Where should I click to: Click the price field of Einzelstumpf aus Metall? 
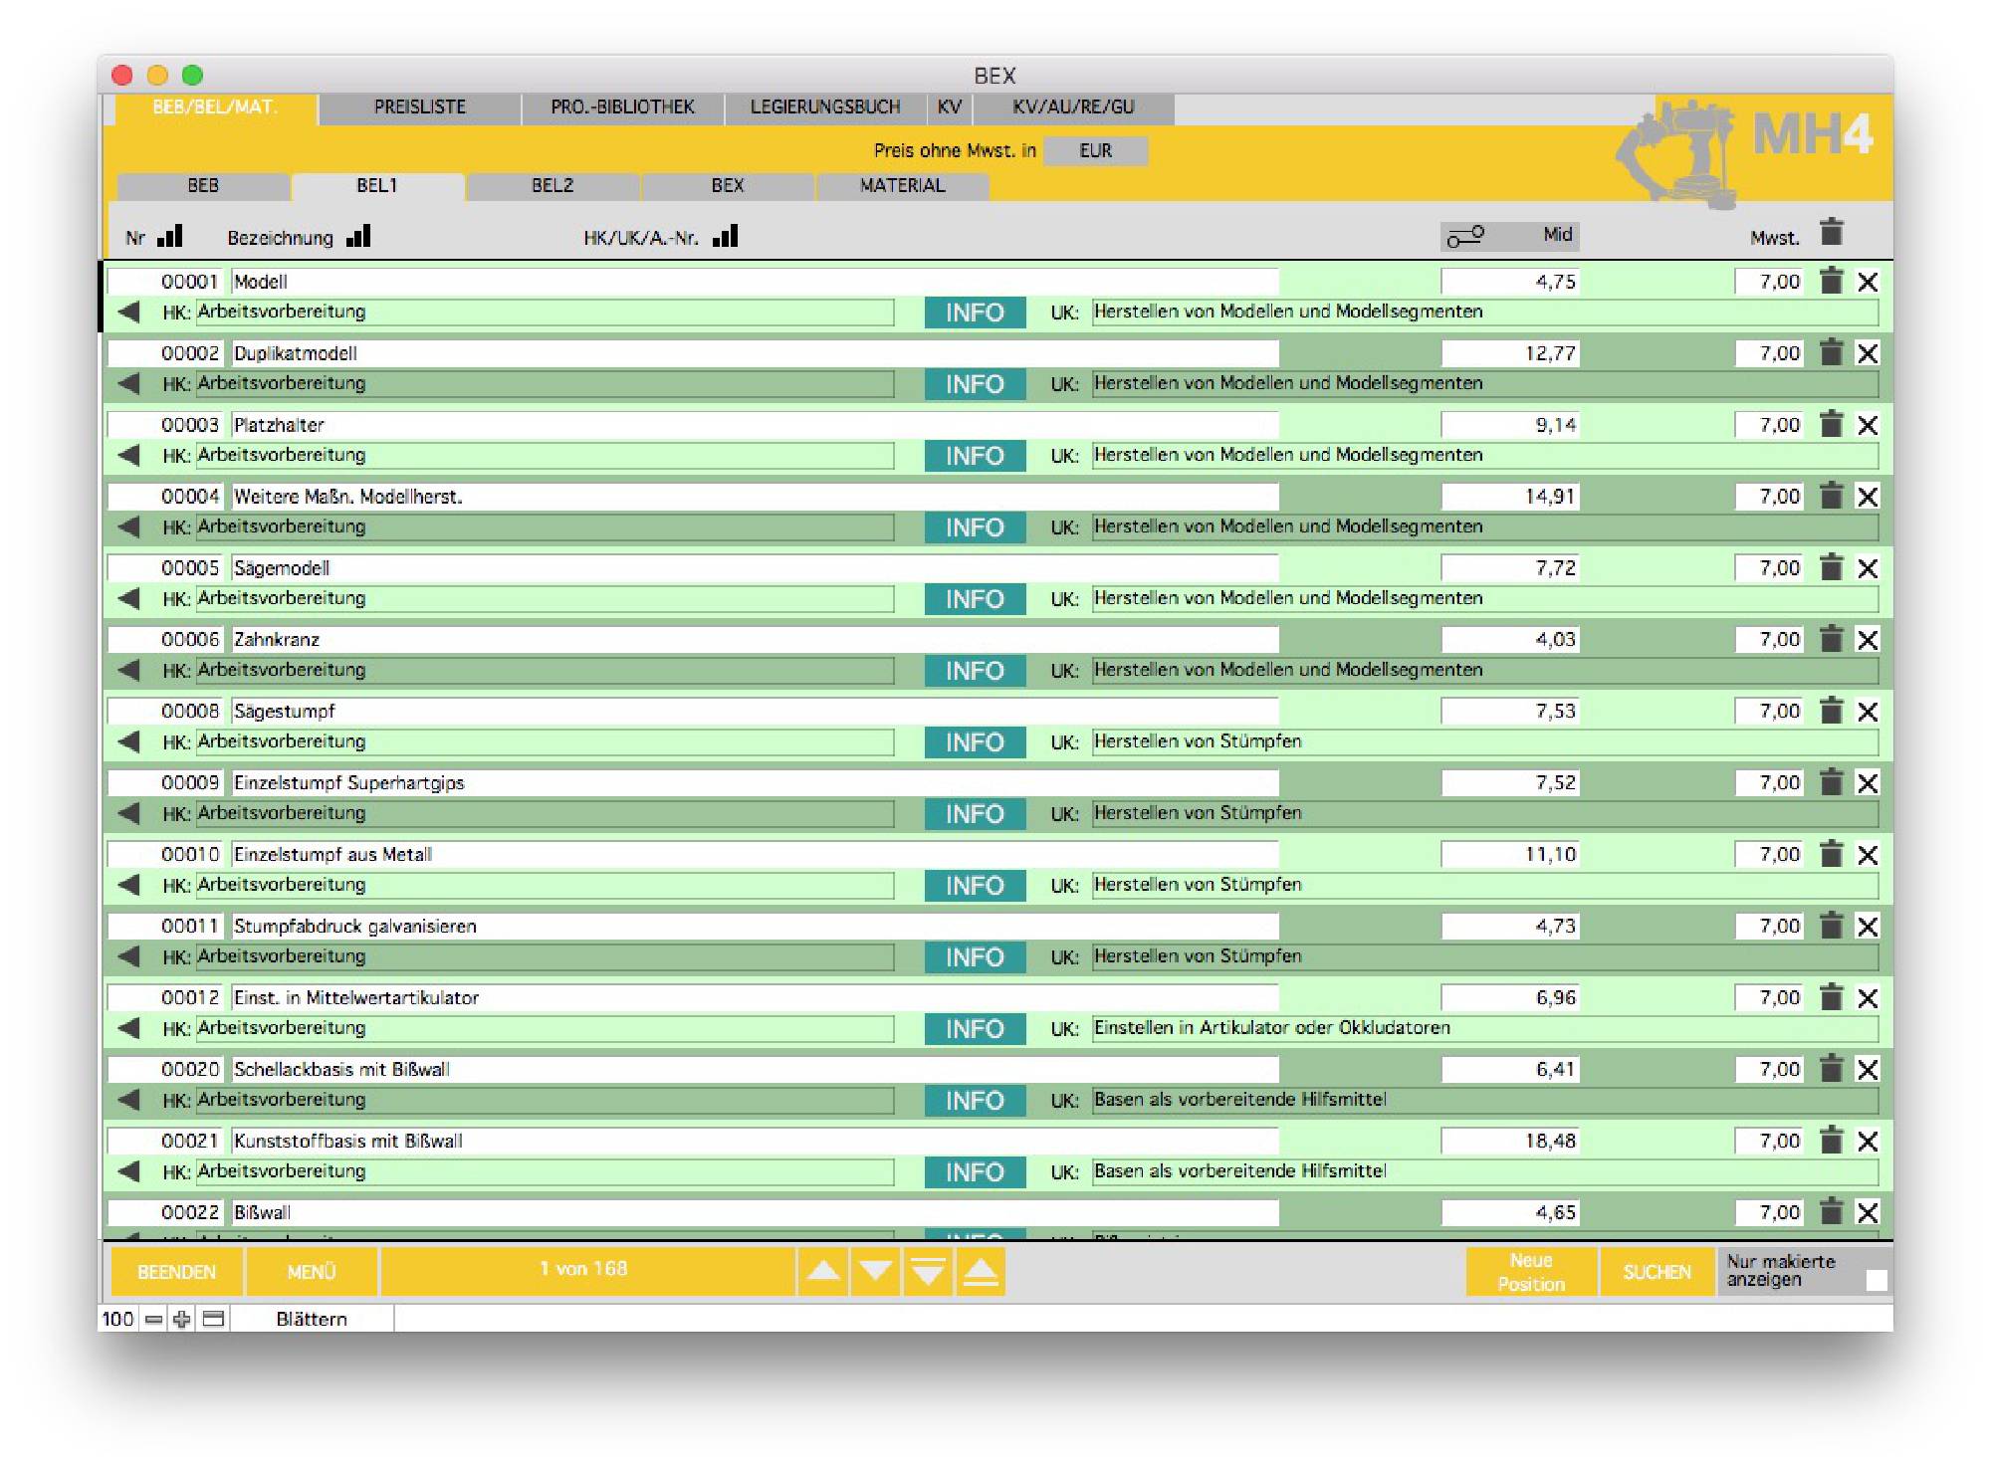(x=1509, y=854)
